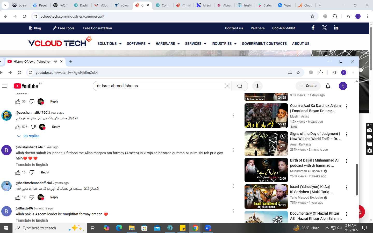The width and height of the screenshot is (373, 233).
Task: Open File Explorer from the taskbar
Action: (132, 228)
